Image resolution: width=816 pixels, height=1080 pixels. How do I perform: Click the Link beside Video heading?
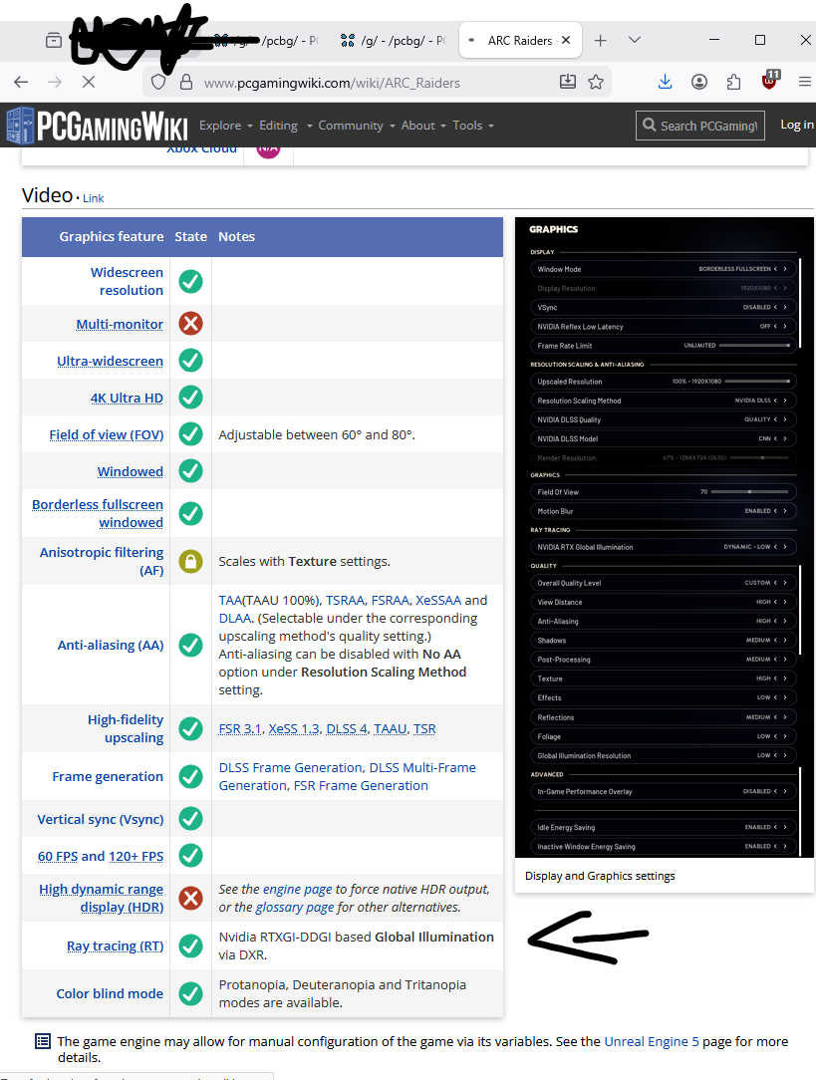93,198
